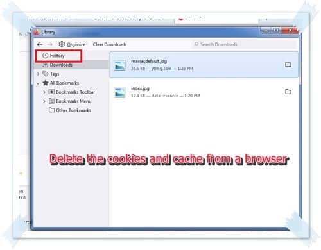Minimize the Library window

[266, 31]
